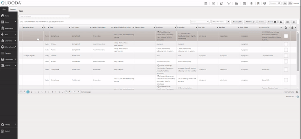Tick checkbox for Cradle Thorough Examination row
Screen dimensions: 301x139
tap(286, 69)
